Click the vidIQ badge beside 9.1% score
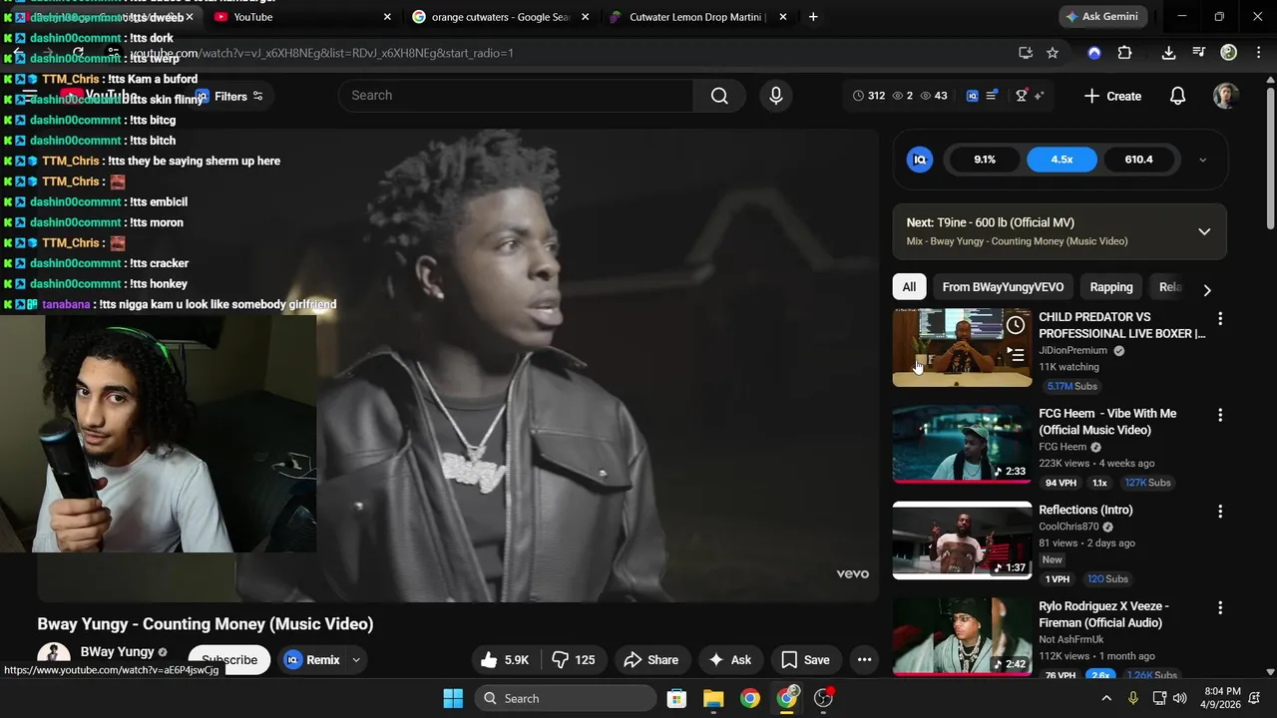Image resolution: width=1277 pixels, height=718 pixels. tap(920, 160)
